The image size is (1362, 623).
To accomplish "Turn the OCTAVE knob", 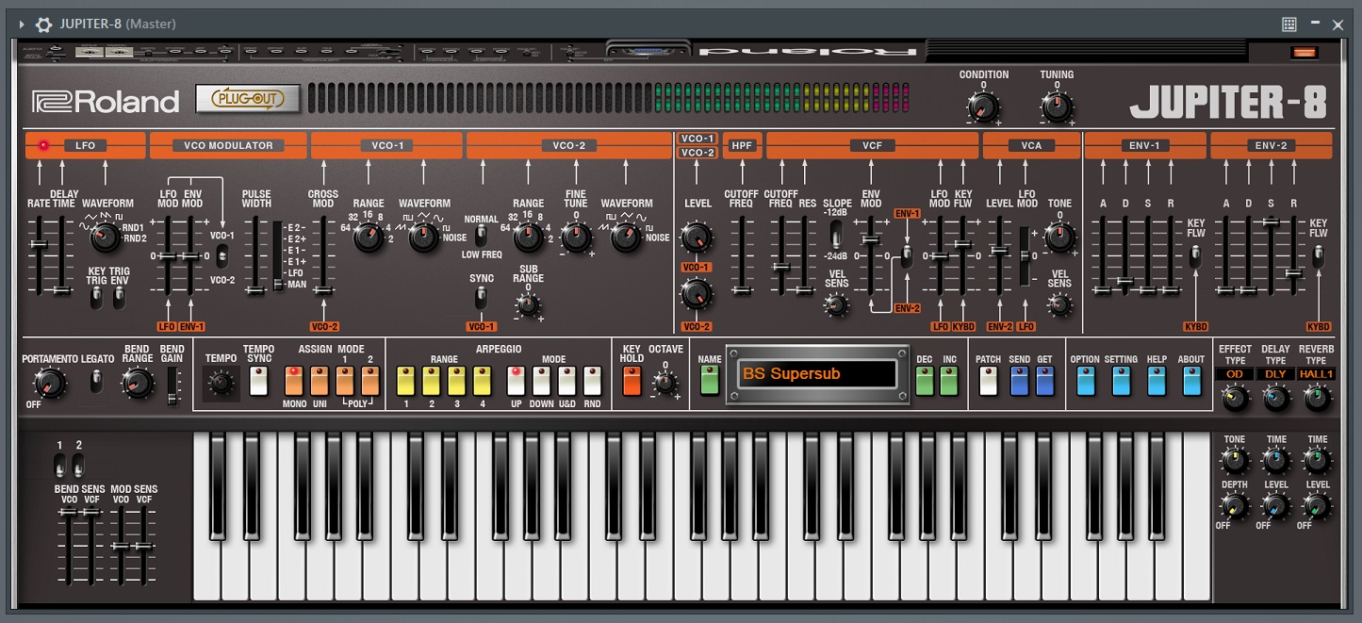I will coord(665,383).
